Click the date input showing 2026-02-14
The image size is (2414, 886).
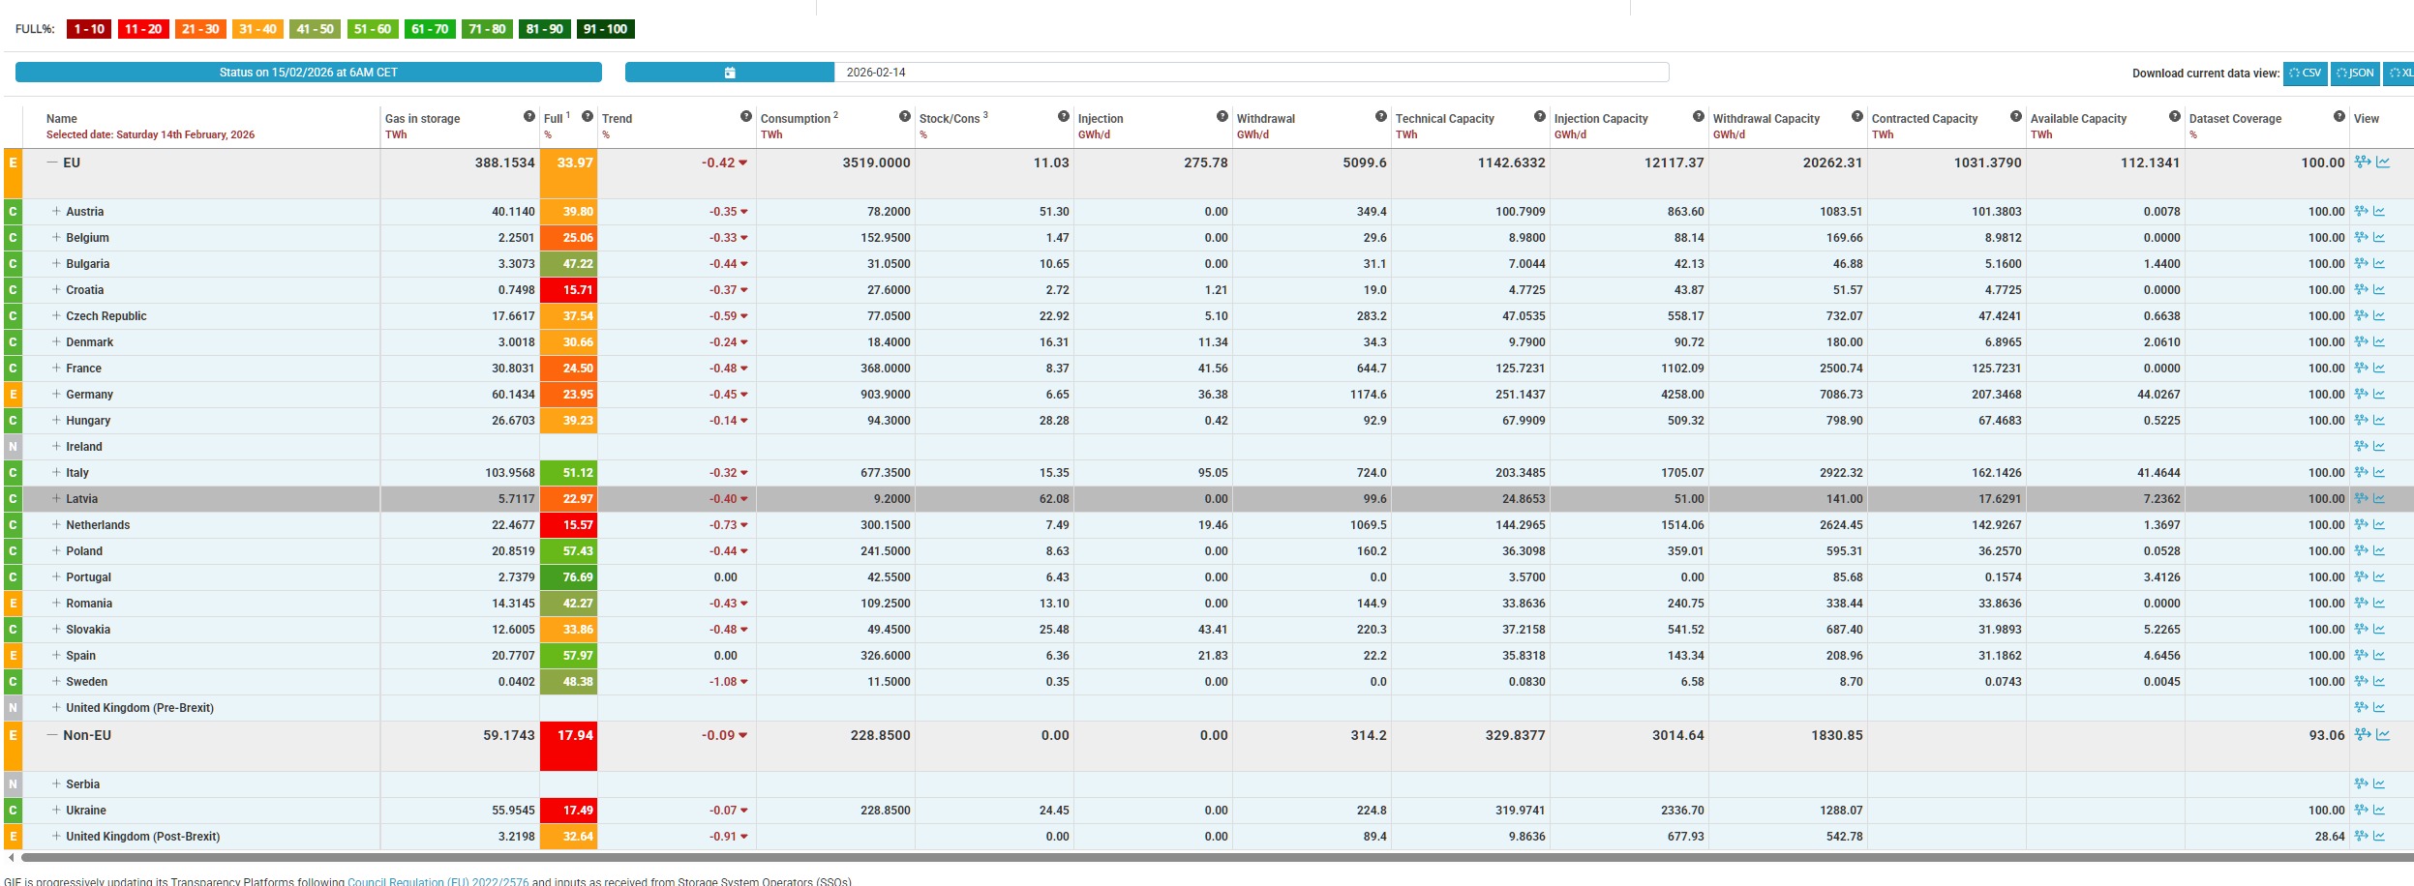(1252, 73)
